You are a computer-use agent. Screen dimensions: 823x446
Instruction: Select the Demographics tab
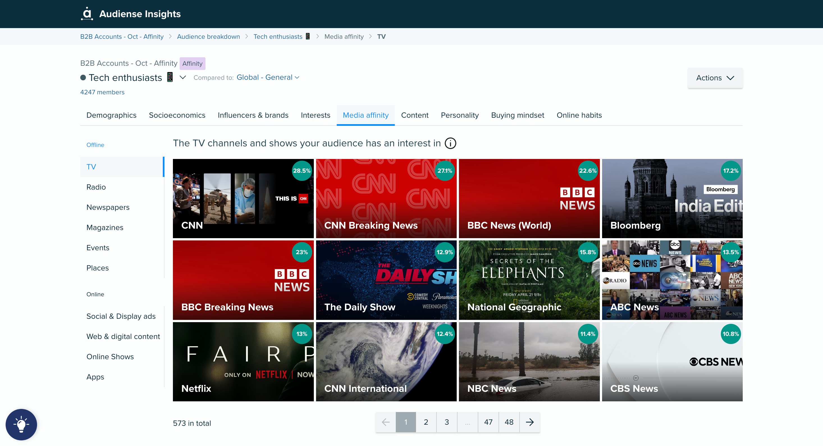coord(111,115)
